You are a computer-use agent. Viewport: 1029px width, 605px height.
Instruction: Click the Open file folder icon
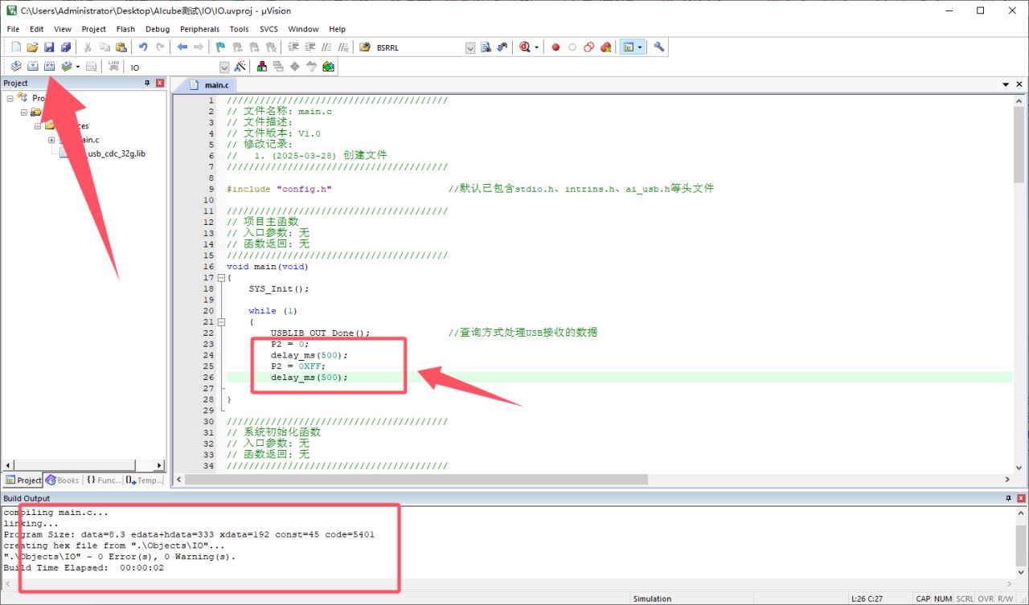pos(32,47)
